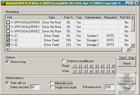Click the 22% free value

(x=68, y=45)
